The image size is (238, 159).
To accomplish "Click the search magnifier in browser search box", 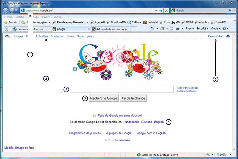I will pos(230,10).
